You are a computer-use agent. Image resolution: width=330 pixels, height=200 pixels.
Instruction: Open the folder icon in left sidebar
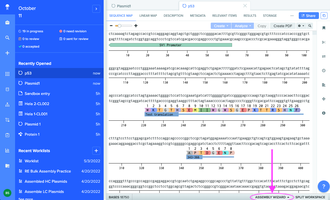(7, 166)
